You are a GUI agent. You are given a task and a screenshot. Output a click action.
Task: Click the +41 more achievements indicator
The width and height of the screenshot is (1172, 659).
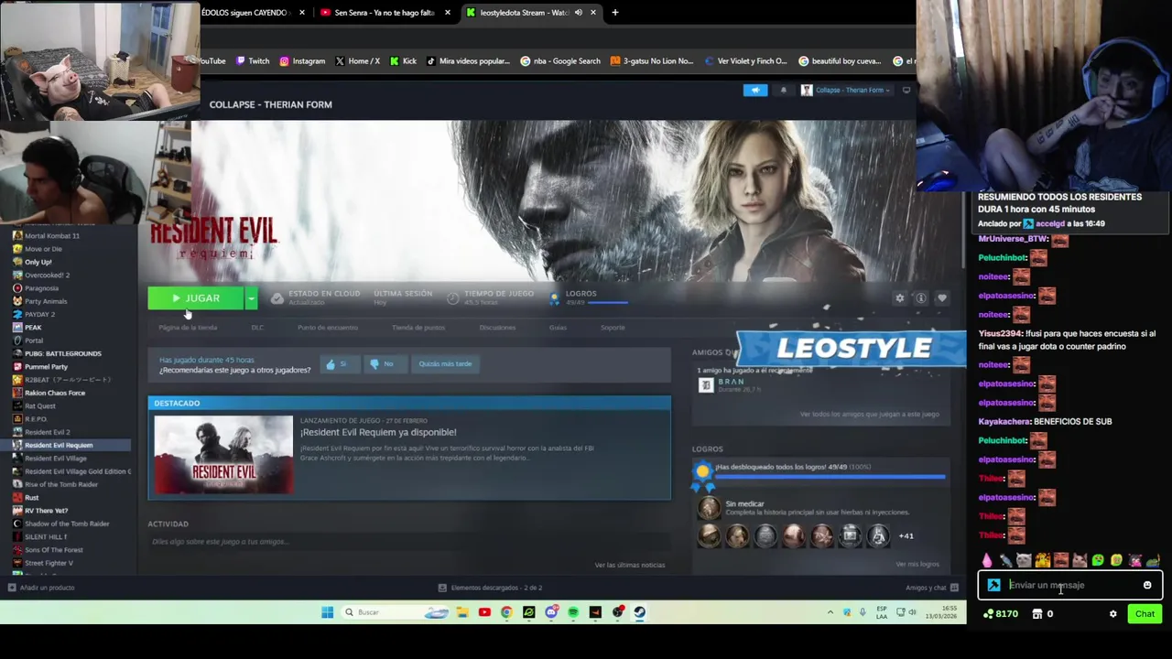pyautogui.click(x=906, y=536)
